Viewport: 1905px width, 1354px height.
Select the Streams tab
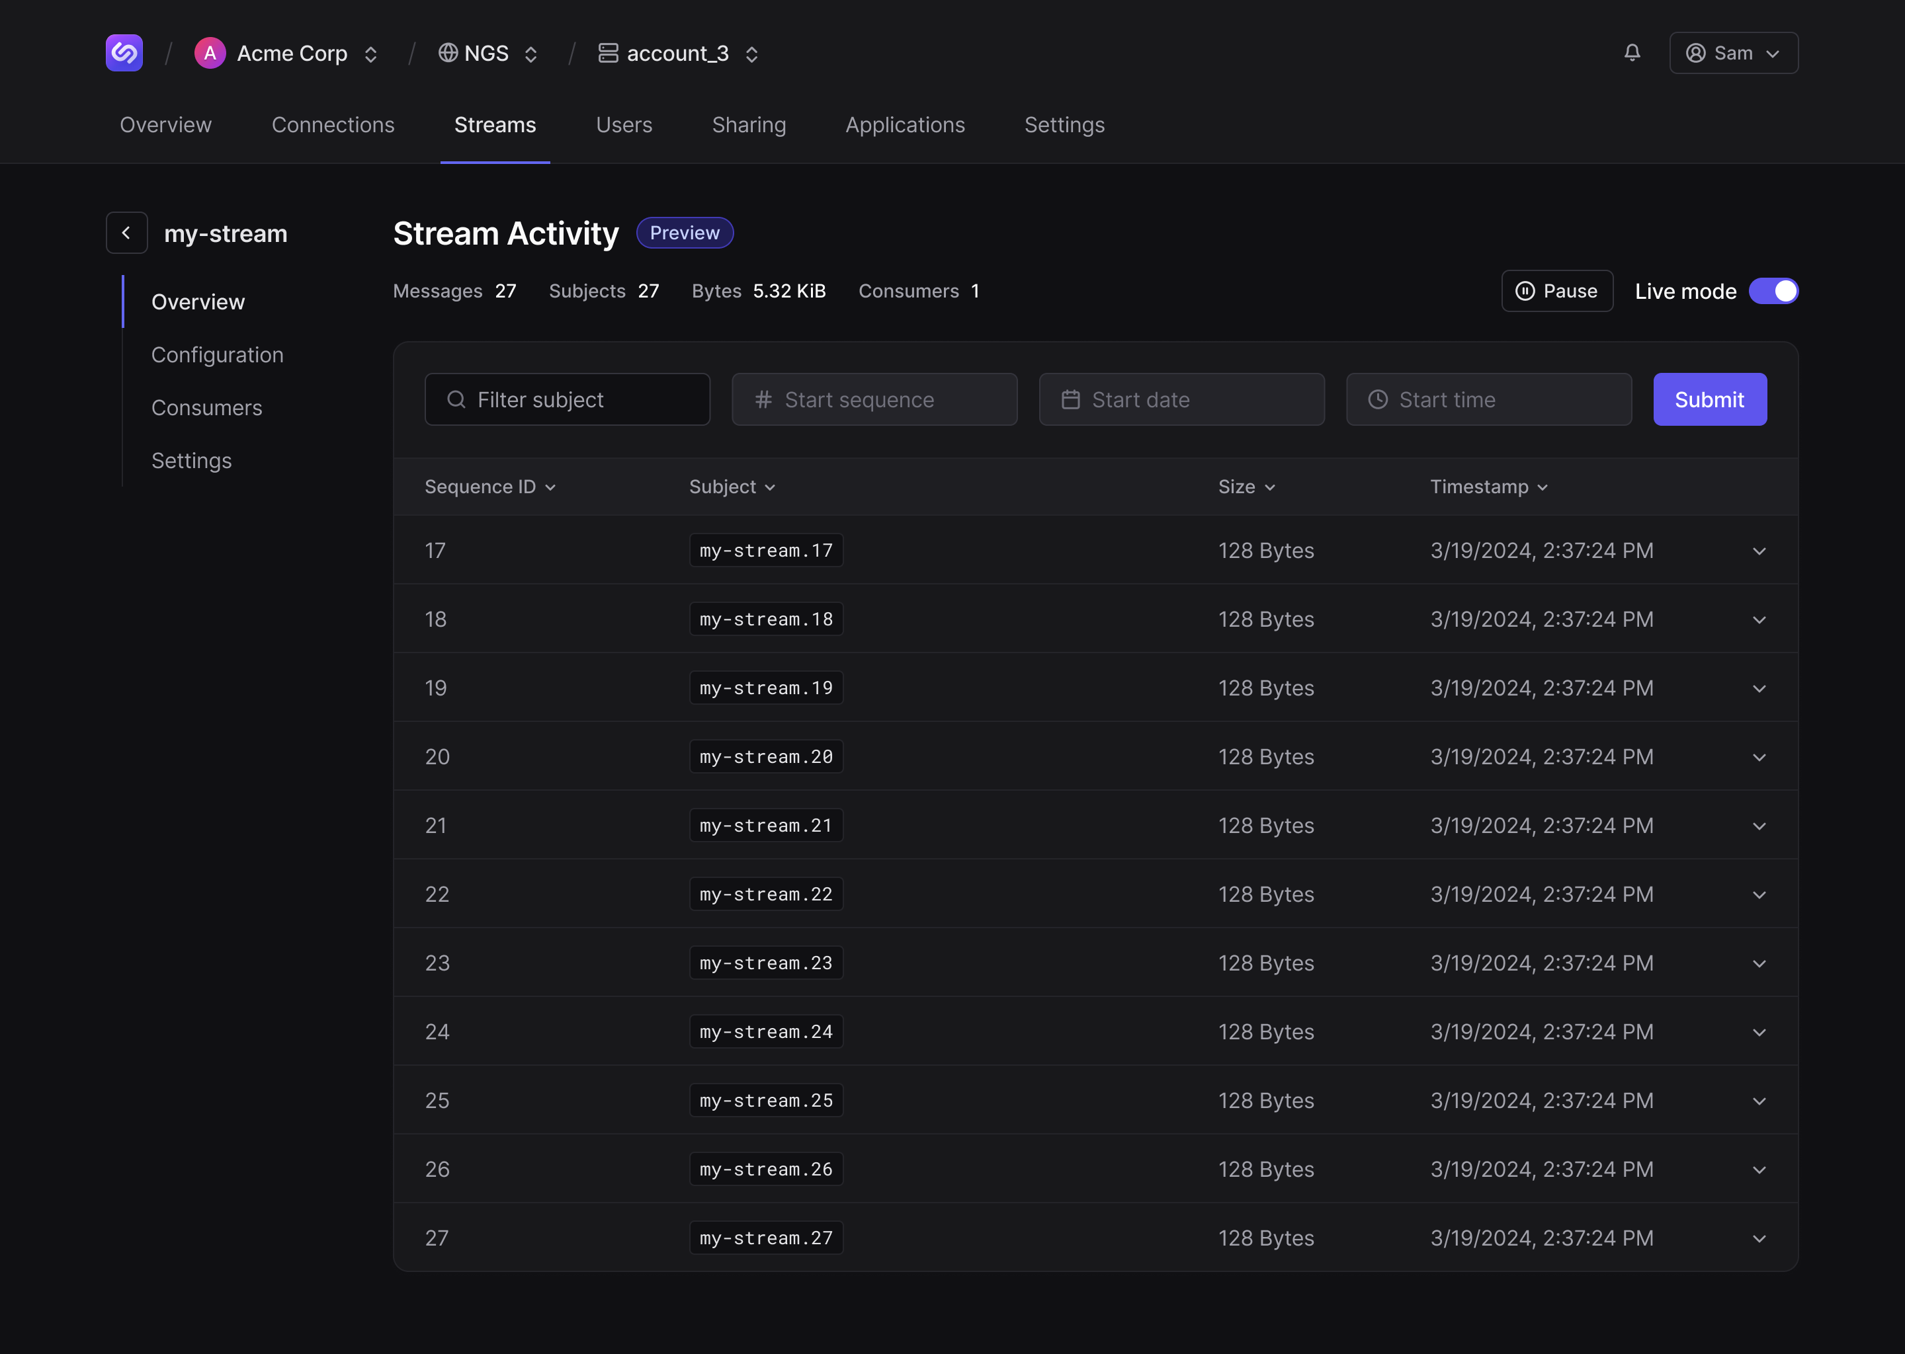[x=495, y=125]
